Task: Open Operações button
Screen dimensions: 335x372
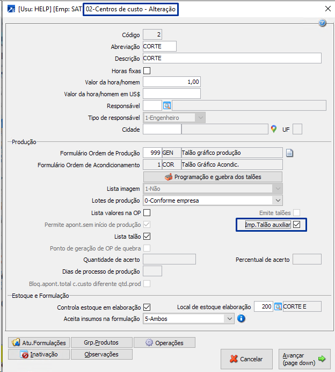Action: (x=164, y=342)
